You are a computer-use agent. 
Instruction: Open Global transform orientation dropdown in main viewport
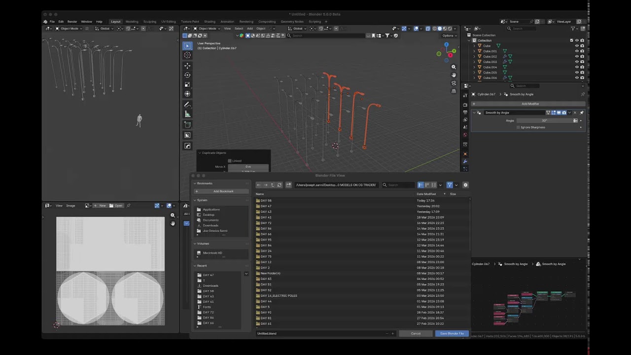(x=298, y=29)
